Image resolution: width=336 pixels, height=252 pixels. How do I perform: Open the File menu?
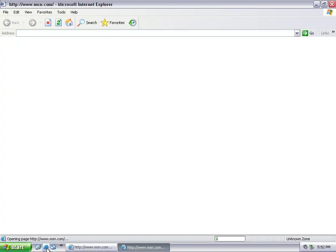(6, 12)
